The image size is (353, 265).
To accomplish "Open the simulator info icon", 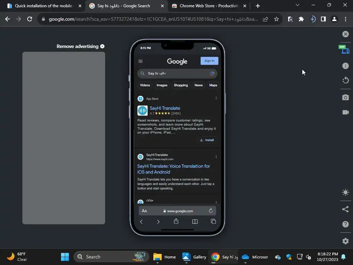I will (345, 66).
